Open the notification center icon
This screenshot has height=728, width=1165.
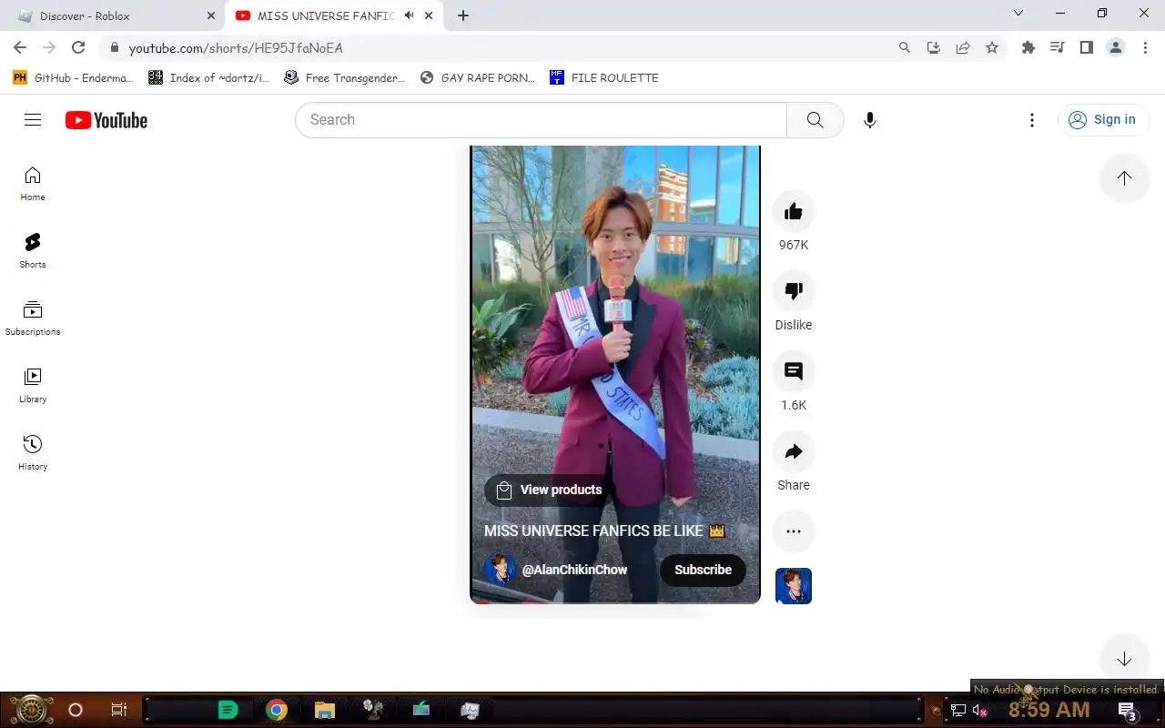[1128, 711]
